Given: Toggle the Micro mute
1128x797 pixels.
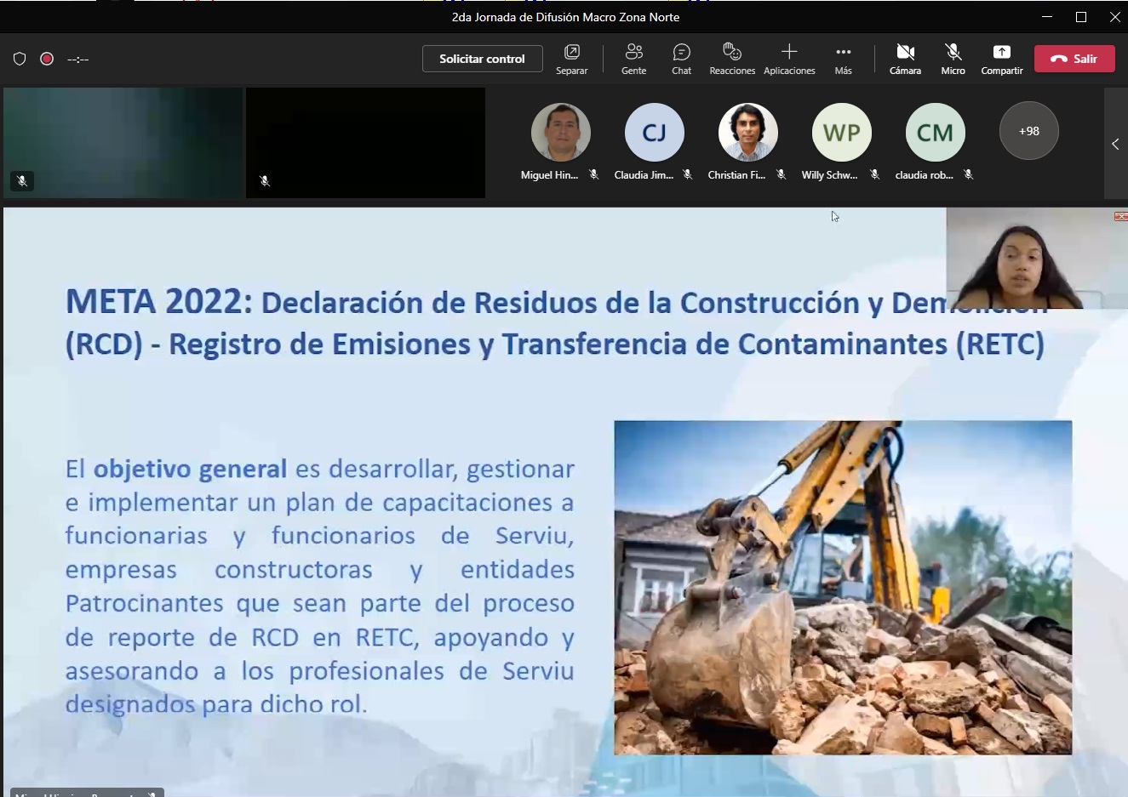Looking at the screenshot, I should pos(953,60).
